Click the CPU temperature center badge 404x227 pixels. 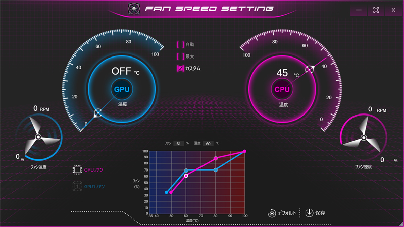(282, 90)
